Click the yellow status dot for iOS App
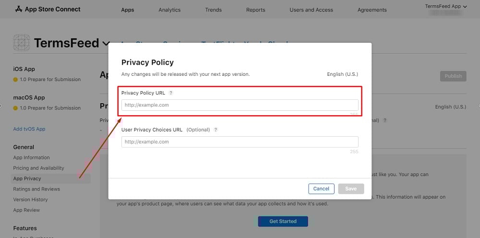480x238 pixels. 15,80
